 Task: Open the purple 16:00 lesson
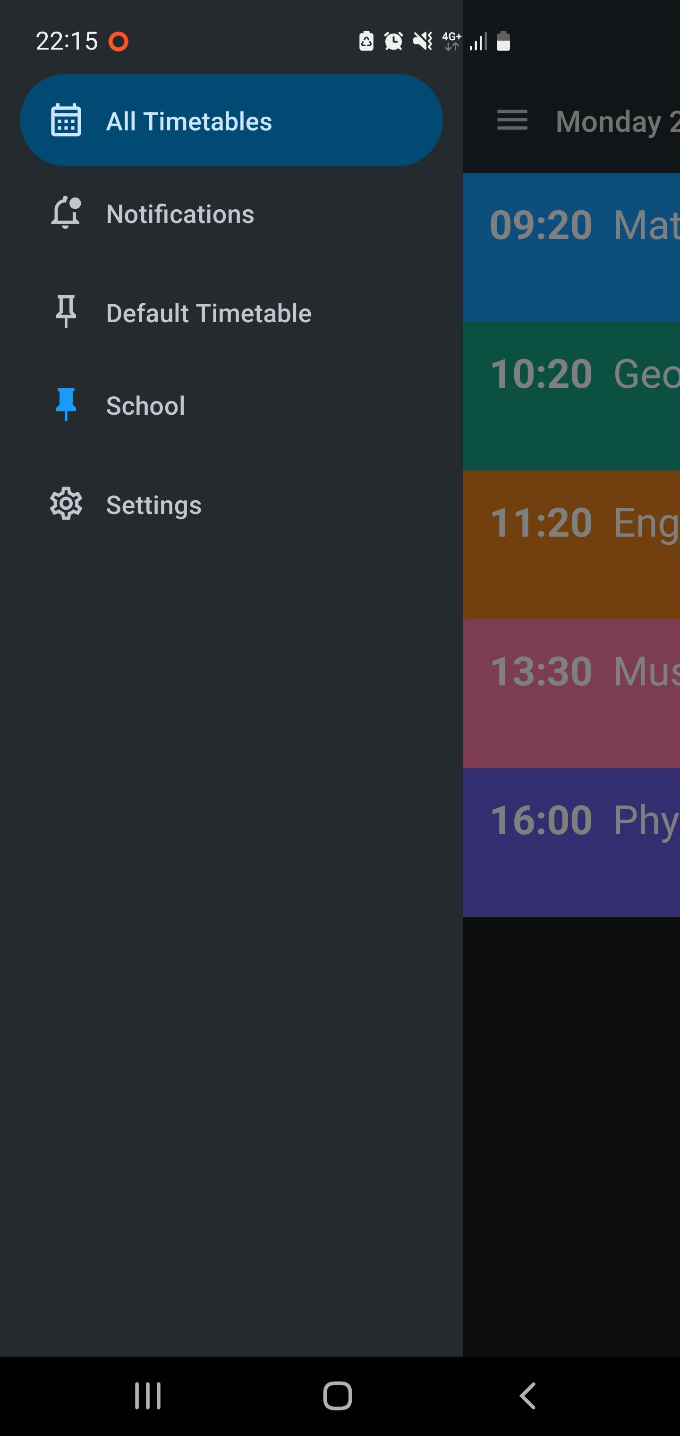coord(571,842)
